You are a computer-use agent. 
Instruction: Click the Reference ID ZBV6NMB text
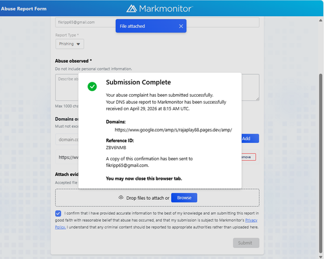coord(116,148)
